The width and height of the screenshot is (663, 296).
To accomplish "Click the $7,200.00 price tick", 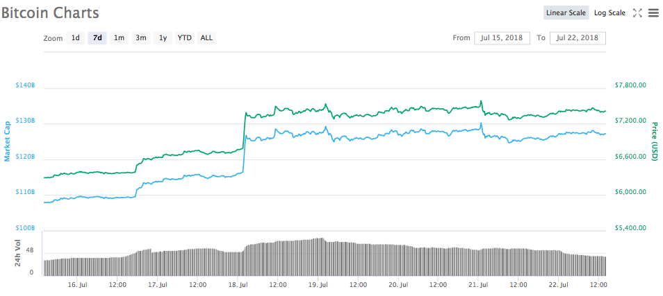I will pos(630,121).
